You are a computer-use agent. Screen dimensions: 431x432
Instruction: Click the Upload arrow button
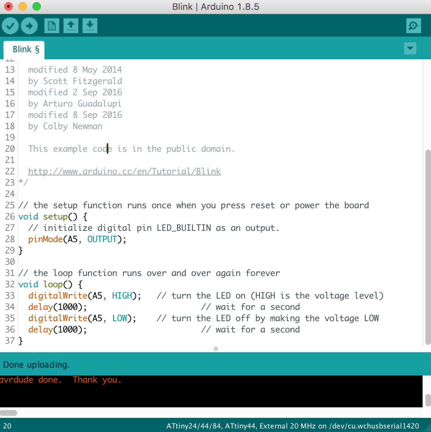[29, 26]
